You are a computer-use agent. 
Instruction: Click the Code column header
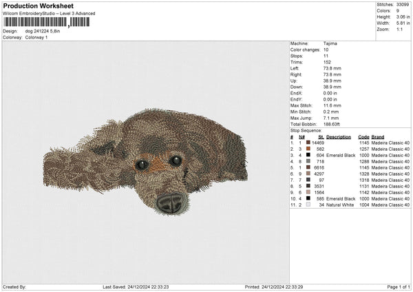point(363,136)
